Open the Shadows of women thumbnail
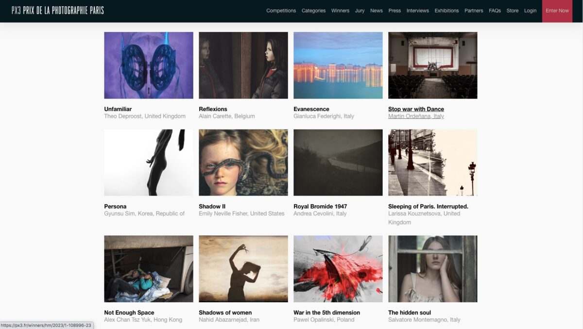The height and width of the screenshot is (329, 583). coord(243,269)
